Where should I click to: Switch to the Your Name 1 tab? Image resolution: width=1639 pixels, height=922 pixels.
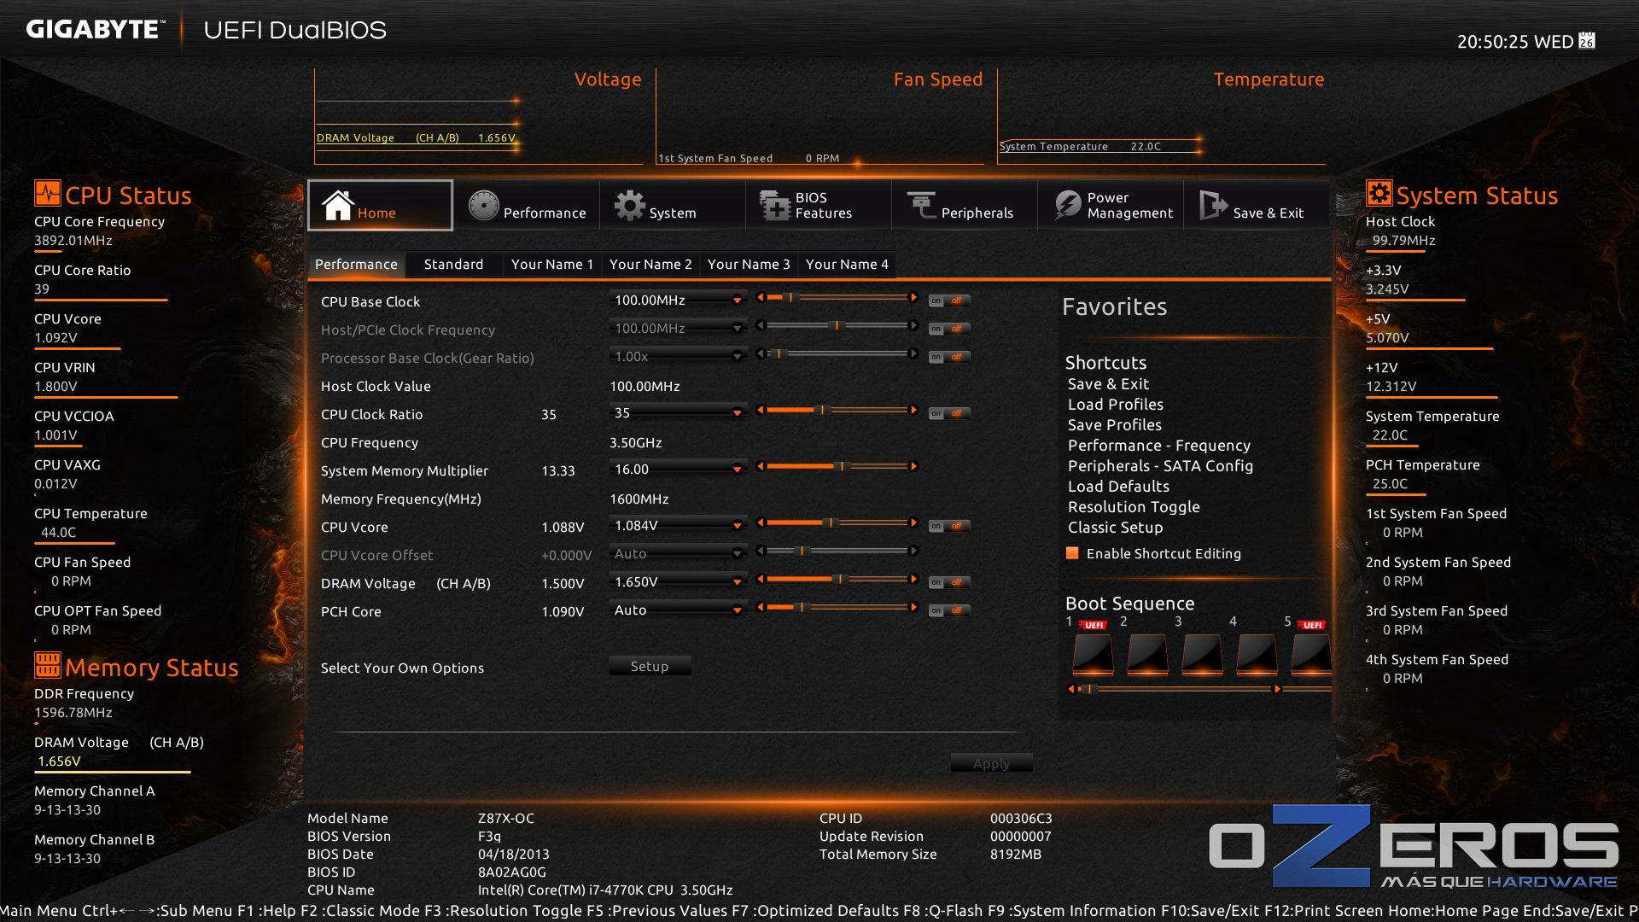pyautogui.click(x=551, y=264)
